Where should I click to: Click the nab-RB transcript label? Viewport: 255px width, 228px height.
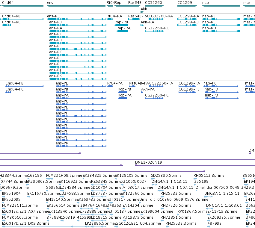pos(209,16)
